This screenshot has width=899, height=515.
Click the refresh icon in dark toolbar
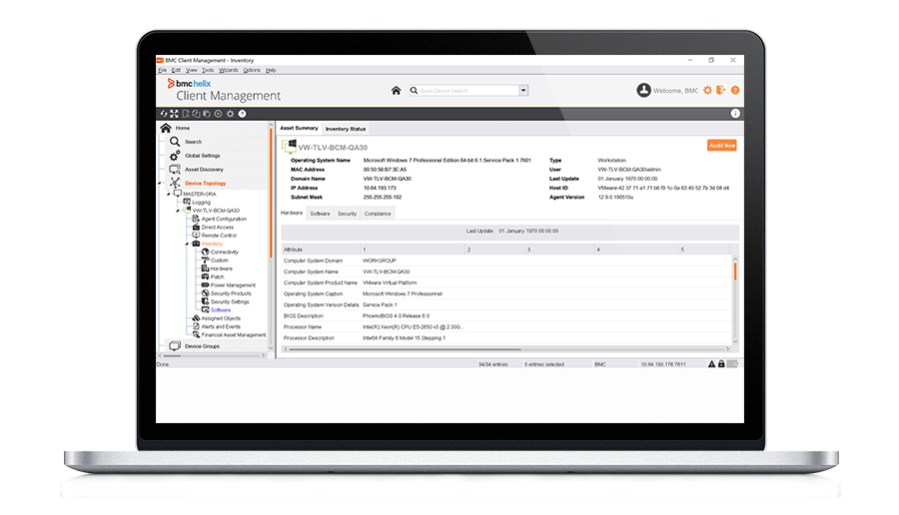164,114
